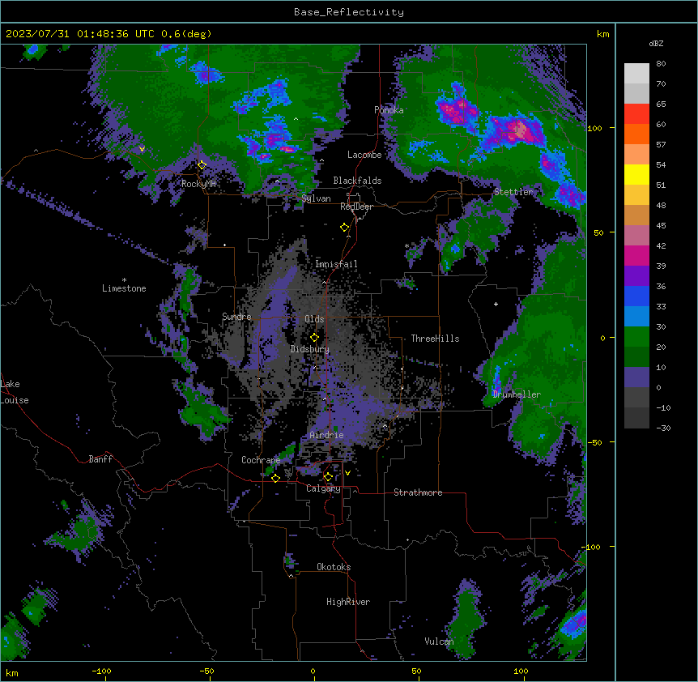The height and width of the screenshot is (682, 698).
Task: Click the Drumheller city label
Action: tap(517, 394)
